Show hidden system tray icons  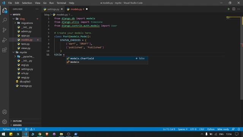pos(202,134)
